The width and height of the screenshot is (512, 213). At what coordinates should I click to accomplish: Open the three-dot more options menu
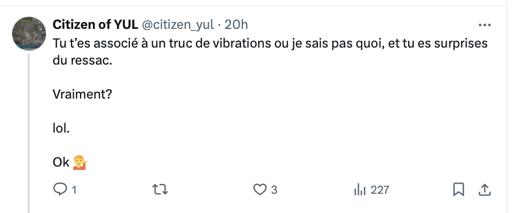[485, 25]
